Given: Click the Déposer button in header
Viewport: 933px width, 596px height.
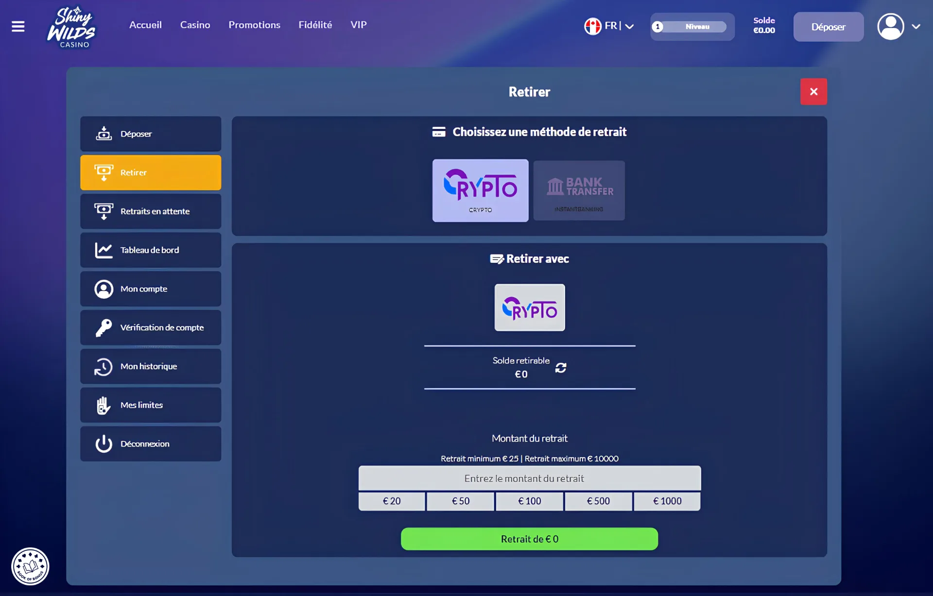Looking at the screenshot, I should [x=828, y=27].
